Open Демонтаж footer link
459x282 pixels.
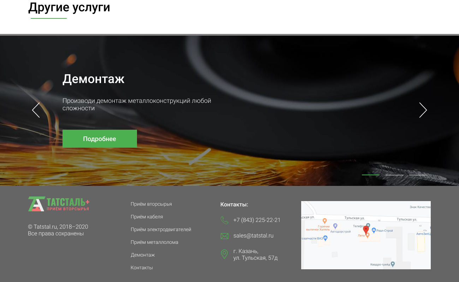click(x=143, y=255)
